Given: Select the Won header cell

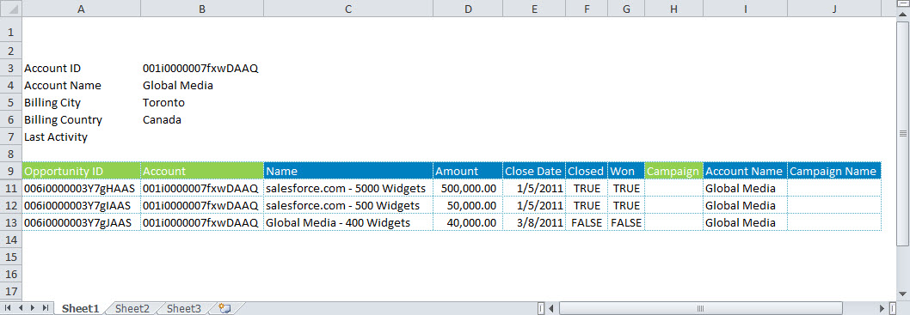Looking at the screenshot, I should (625, 171).
